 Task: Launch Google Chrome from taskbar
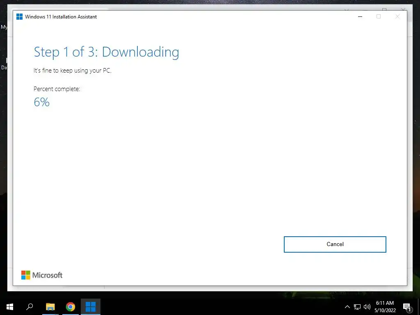(71, 307)
